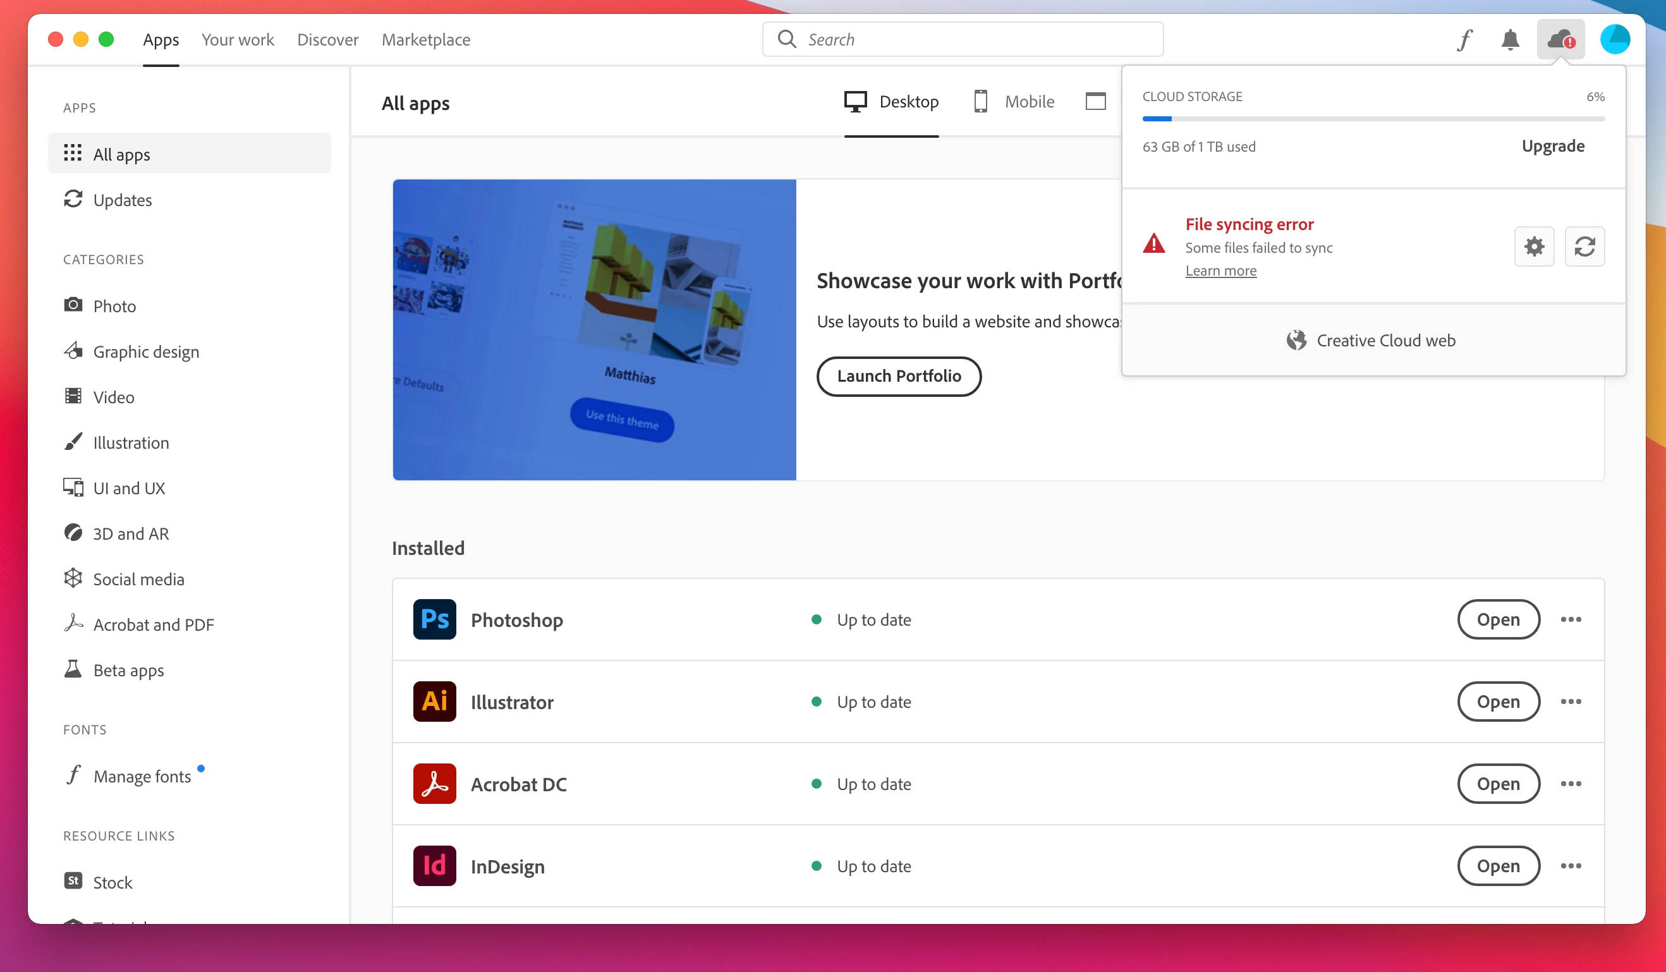Expand more options for Illustrator
Screen dimensions: 1666x972
pos(1571,702)
